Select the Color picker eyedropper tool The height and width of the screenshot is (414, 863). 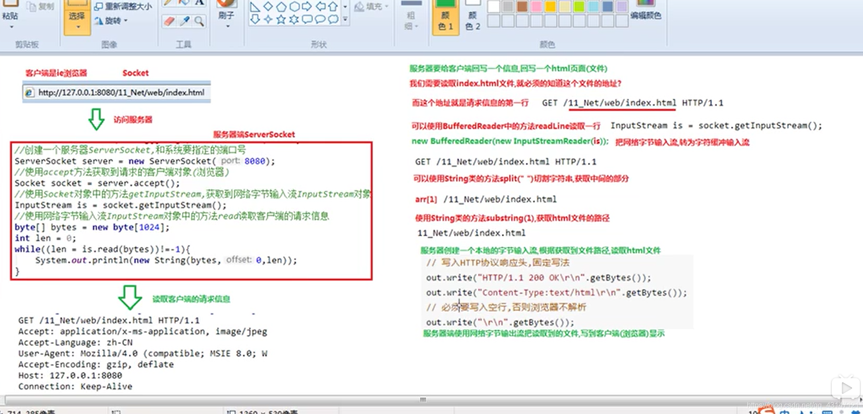coord(185,21)
